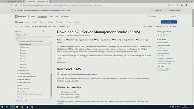Select Visual Studio Code tree item
This screenshot has height=109, width=194.
[24, 82]
